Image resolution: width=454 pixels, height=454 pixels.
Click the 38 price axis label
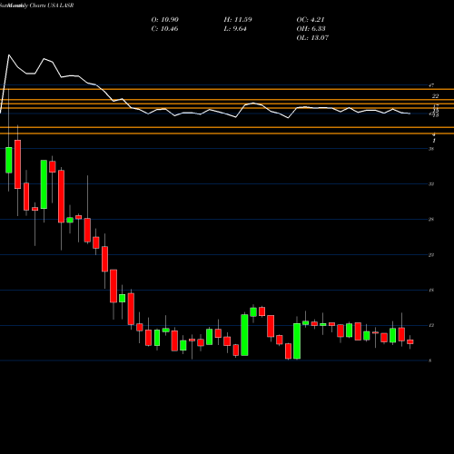431,149
